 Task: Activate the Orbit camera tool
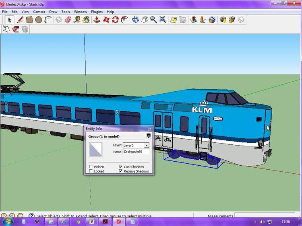pyautogui.click(x=135, y=20)
